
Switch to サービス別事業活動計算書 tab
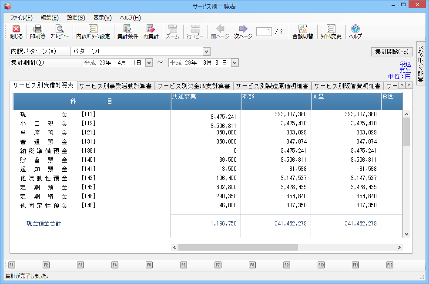click(116, 86)
